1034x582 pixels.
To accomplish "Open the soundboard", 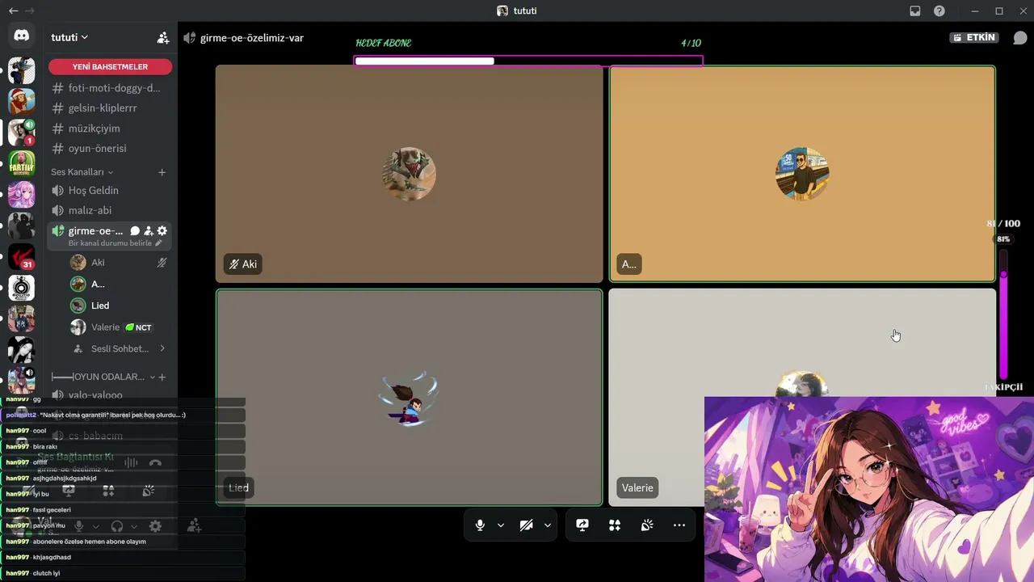I will (647, 525).
